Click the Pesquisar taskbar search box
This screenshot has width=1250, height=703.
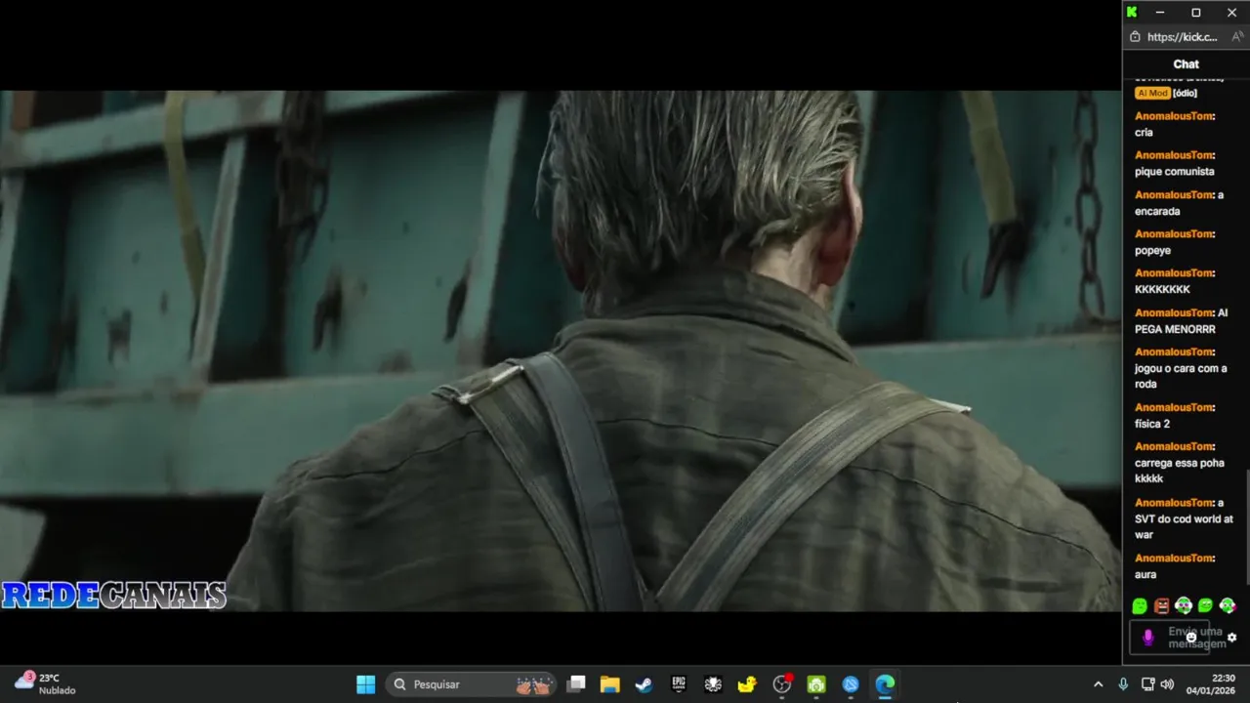(x=472, y=684)
